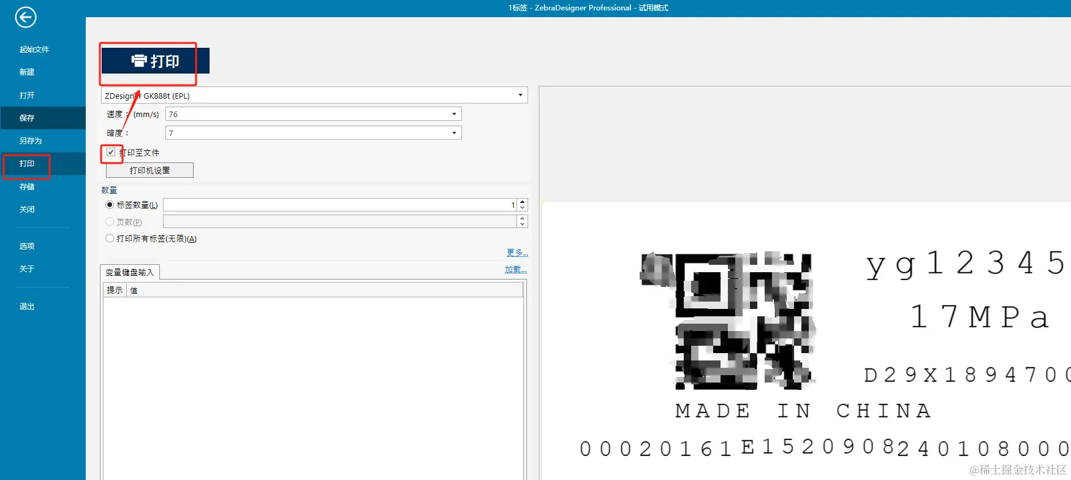
Task: Click 存储 in the side menu
Action: pos(27,186)
